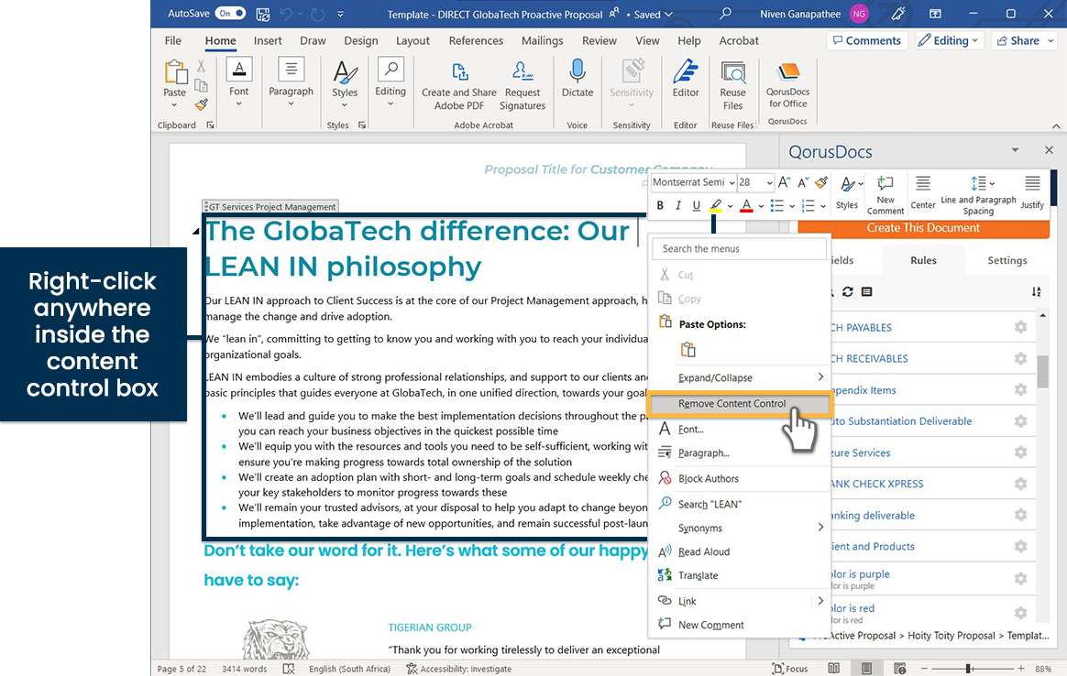The height and width of the screenshot is (676, 1067).
Task: Switch to Settings tab in QorusDocs
Action: [1007, 260]
